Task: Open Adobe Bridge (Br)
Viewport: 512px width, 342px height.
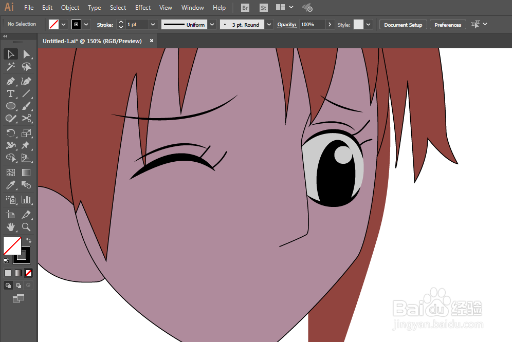Action: click(x=245, y=8)
